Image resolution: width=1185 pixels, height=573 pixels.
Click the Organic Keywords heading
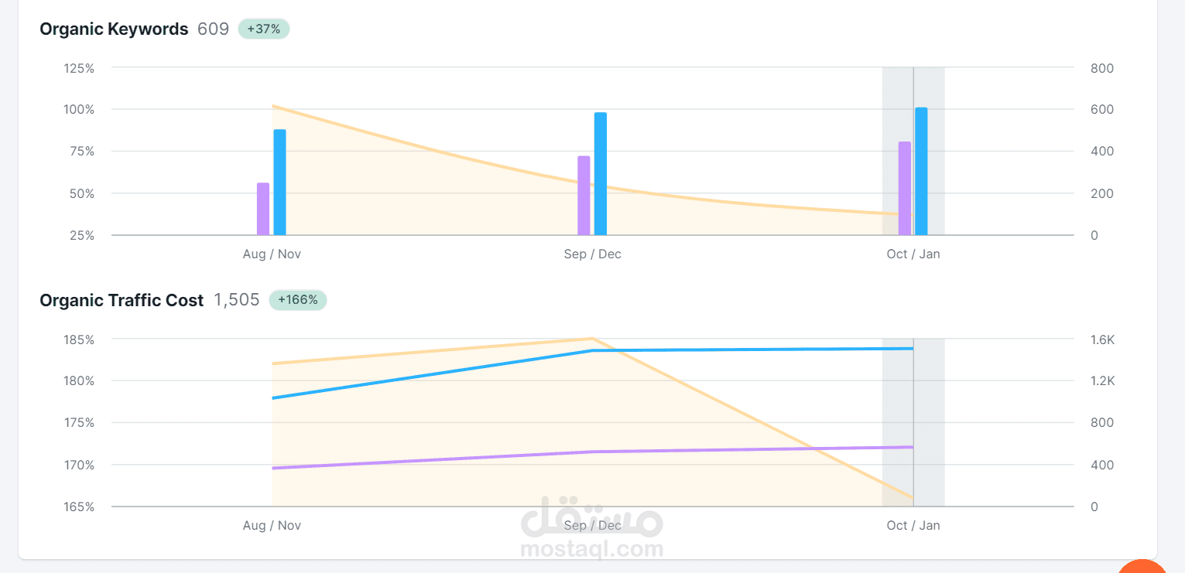point(114,29)
